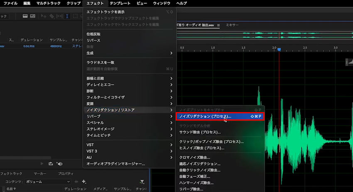
Task: Choose 位相反転 from the menu
Action: 129,34
